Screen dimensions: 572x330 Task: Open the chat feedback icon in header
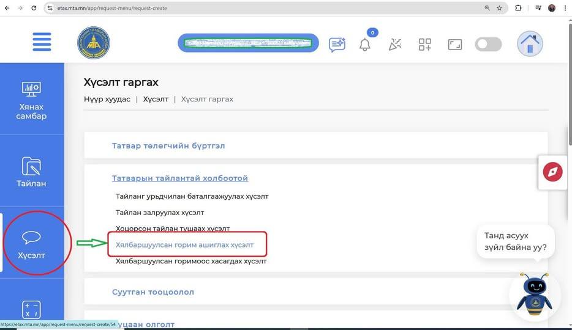(337, 44)
